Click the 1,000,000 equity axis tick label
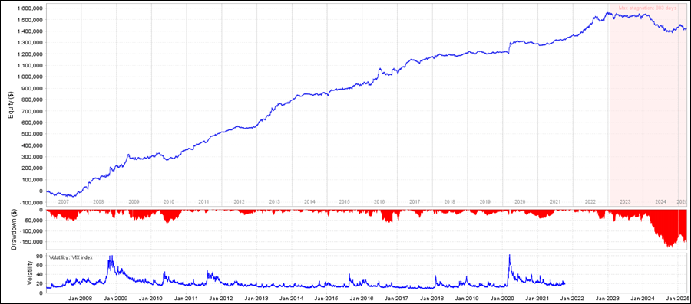 (x=28, y=77)
